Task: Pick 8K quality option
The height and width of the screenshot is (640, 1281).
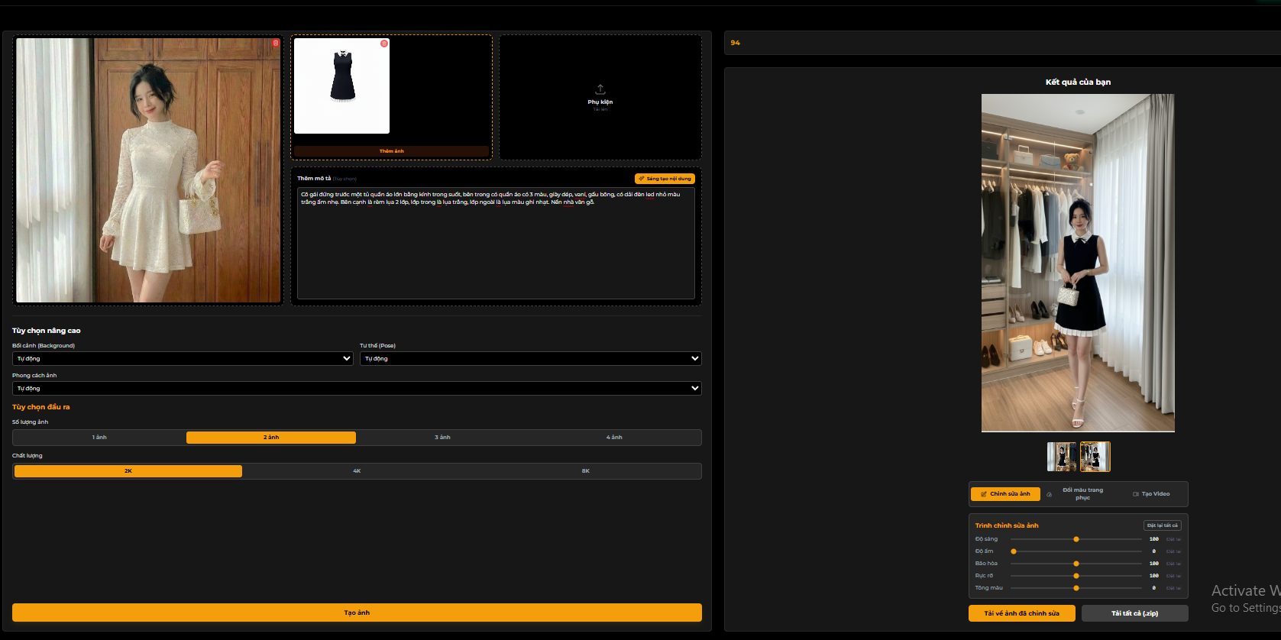Action: click(586, 471)
